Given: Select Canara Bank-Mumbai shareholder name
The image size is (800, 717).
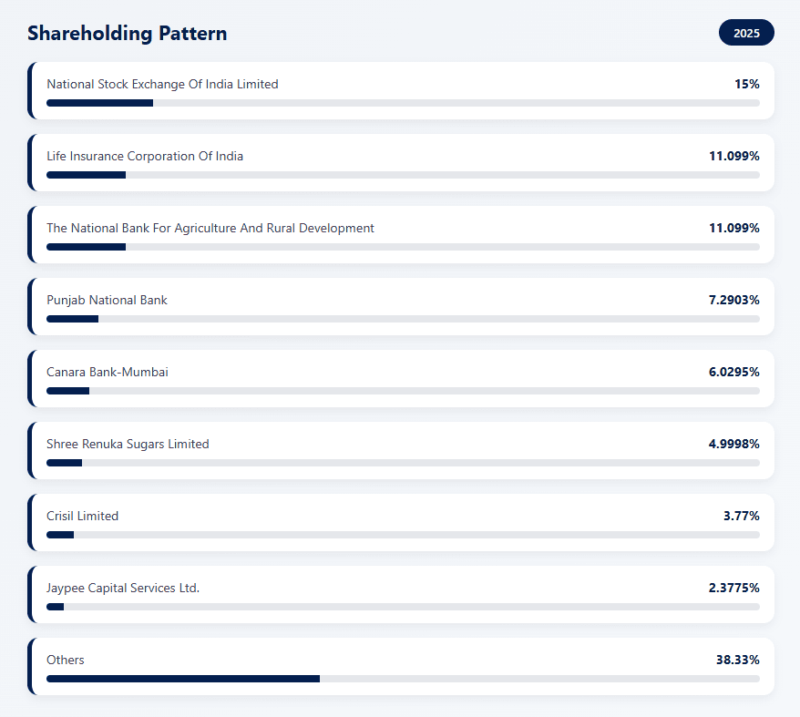Looking at the screenshot, I should [x=108, y=372].
